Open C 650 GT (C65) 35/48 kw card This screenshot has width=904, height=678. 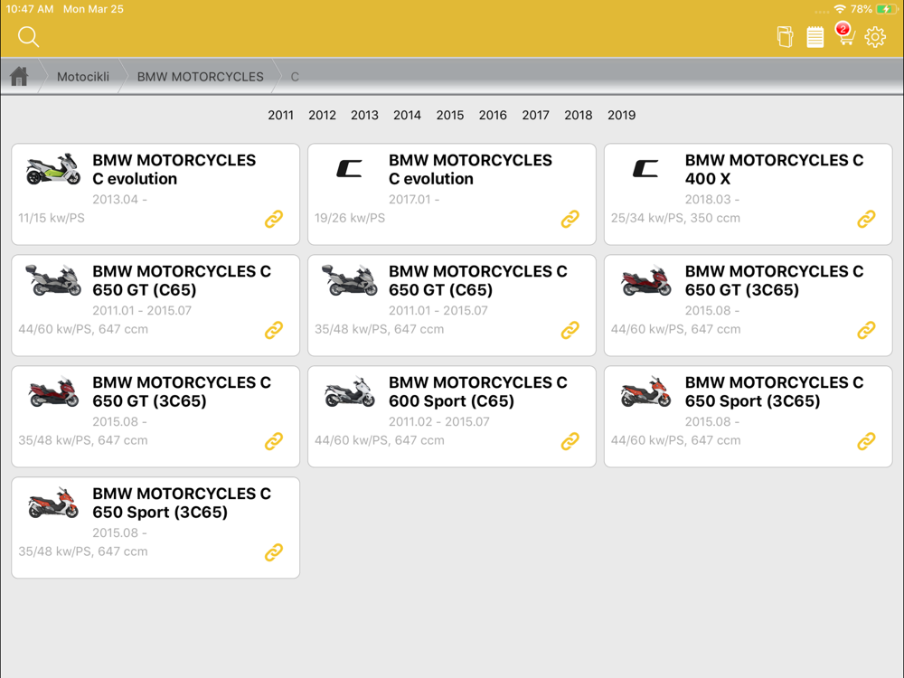(x=452, y=306)
